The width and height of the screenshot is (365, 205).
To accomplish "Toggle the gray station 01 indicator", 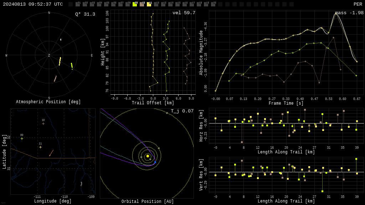I will pyautogui.click(x=78, y=4).
